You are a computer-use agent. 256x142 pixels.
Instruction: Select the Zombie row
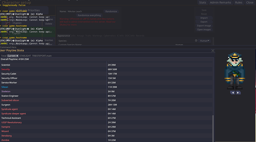point(106,140)
